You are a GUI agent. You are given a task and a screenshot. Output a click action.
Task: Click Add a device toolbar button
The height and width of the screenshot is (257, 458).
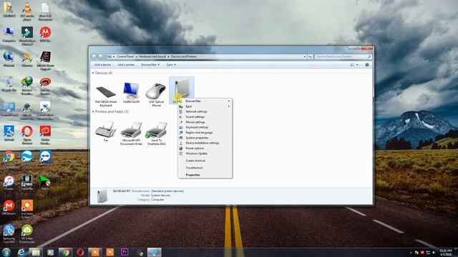click(102, 65)
